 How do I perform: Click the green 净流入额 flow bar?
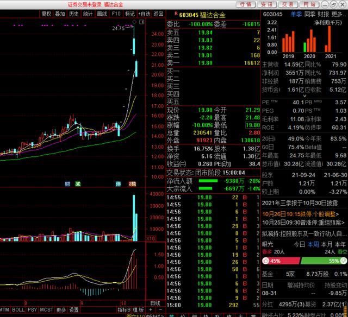click(x=208, y=181)
